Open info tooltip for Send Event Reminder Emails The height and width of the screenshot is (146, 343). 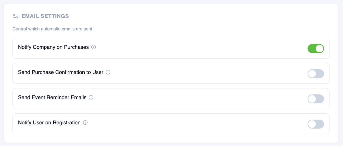91,97
